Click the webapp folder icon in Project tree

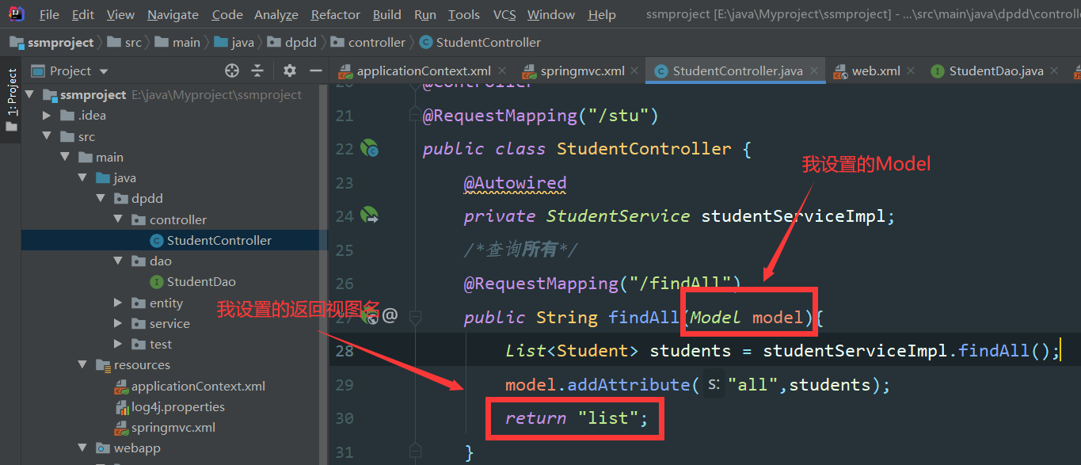103,448
